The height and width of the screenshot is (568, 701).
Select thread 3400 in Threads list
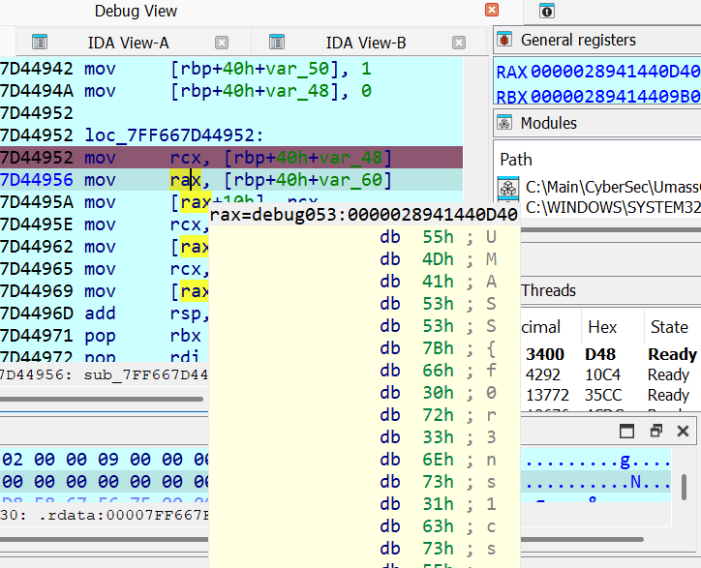[x=544, y=354]
